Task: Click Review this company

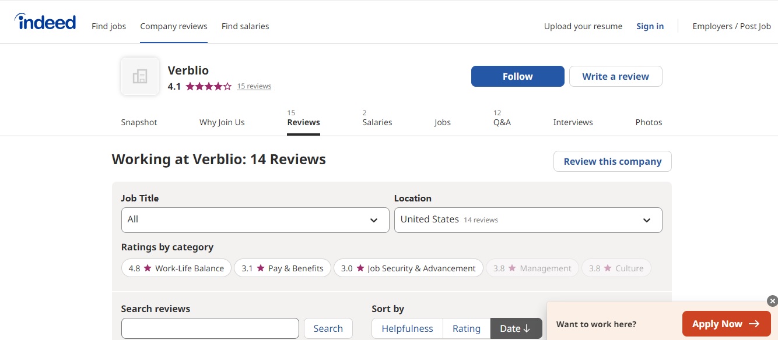Action: 612,161
